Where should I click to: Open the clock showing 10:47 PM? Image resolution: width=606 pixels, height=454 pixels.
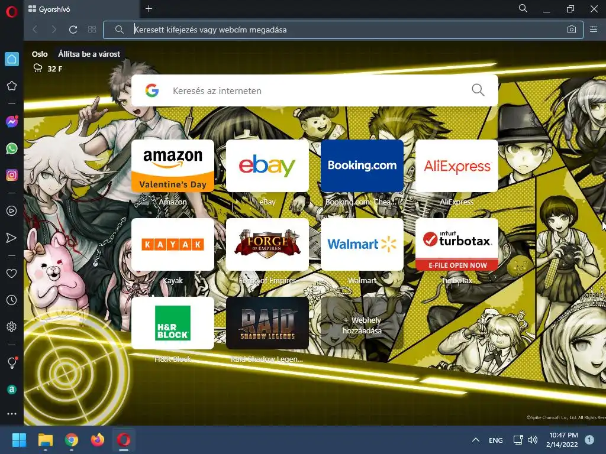[x=563, y=440]
